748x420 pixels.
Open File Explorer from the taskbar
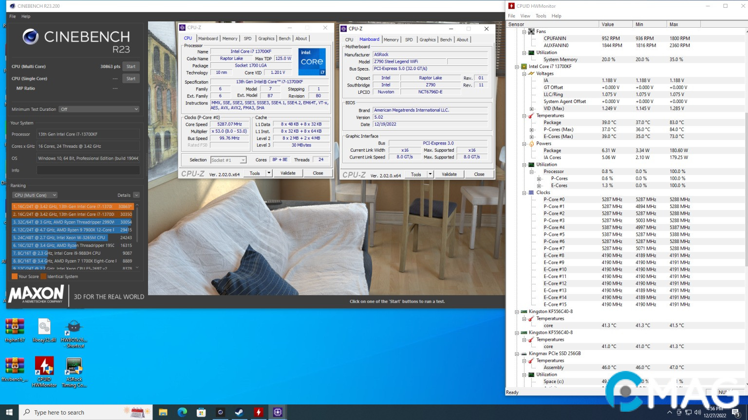(x=163, y=412)
